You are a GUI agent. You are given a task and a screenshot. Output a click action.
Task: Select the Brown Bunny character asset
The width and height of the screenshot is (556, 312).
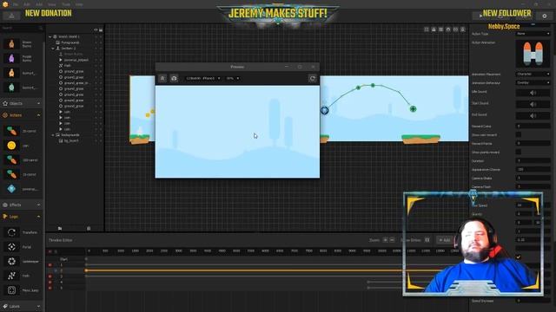pyautogui.click(x=11, y=44)
